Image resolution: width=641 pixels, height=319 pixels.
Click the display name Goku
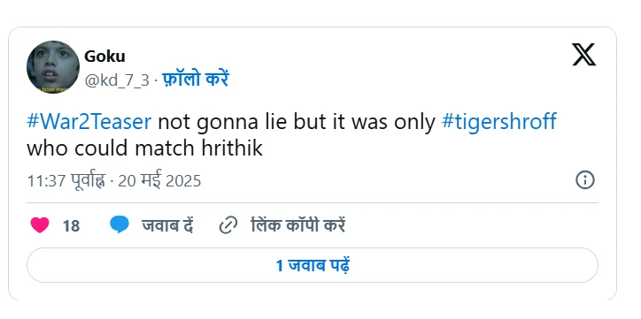104,57
